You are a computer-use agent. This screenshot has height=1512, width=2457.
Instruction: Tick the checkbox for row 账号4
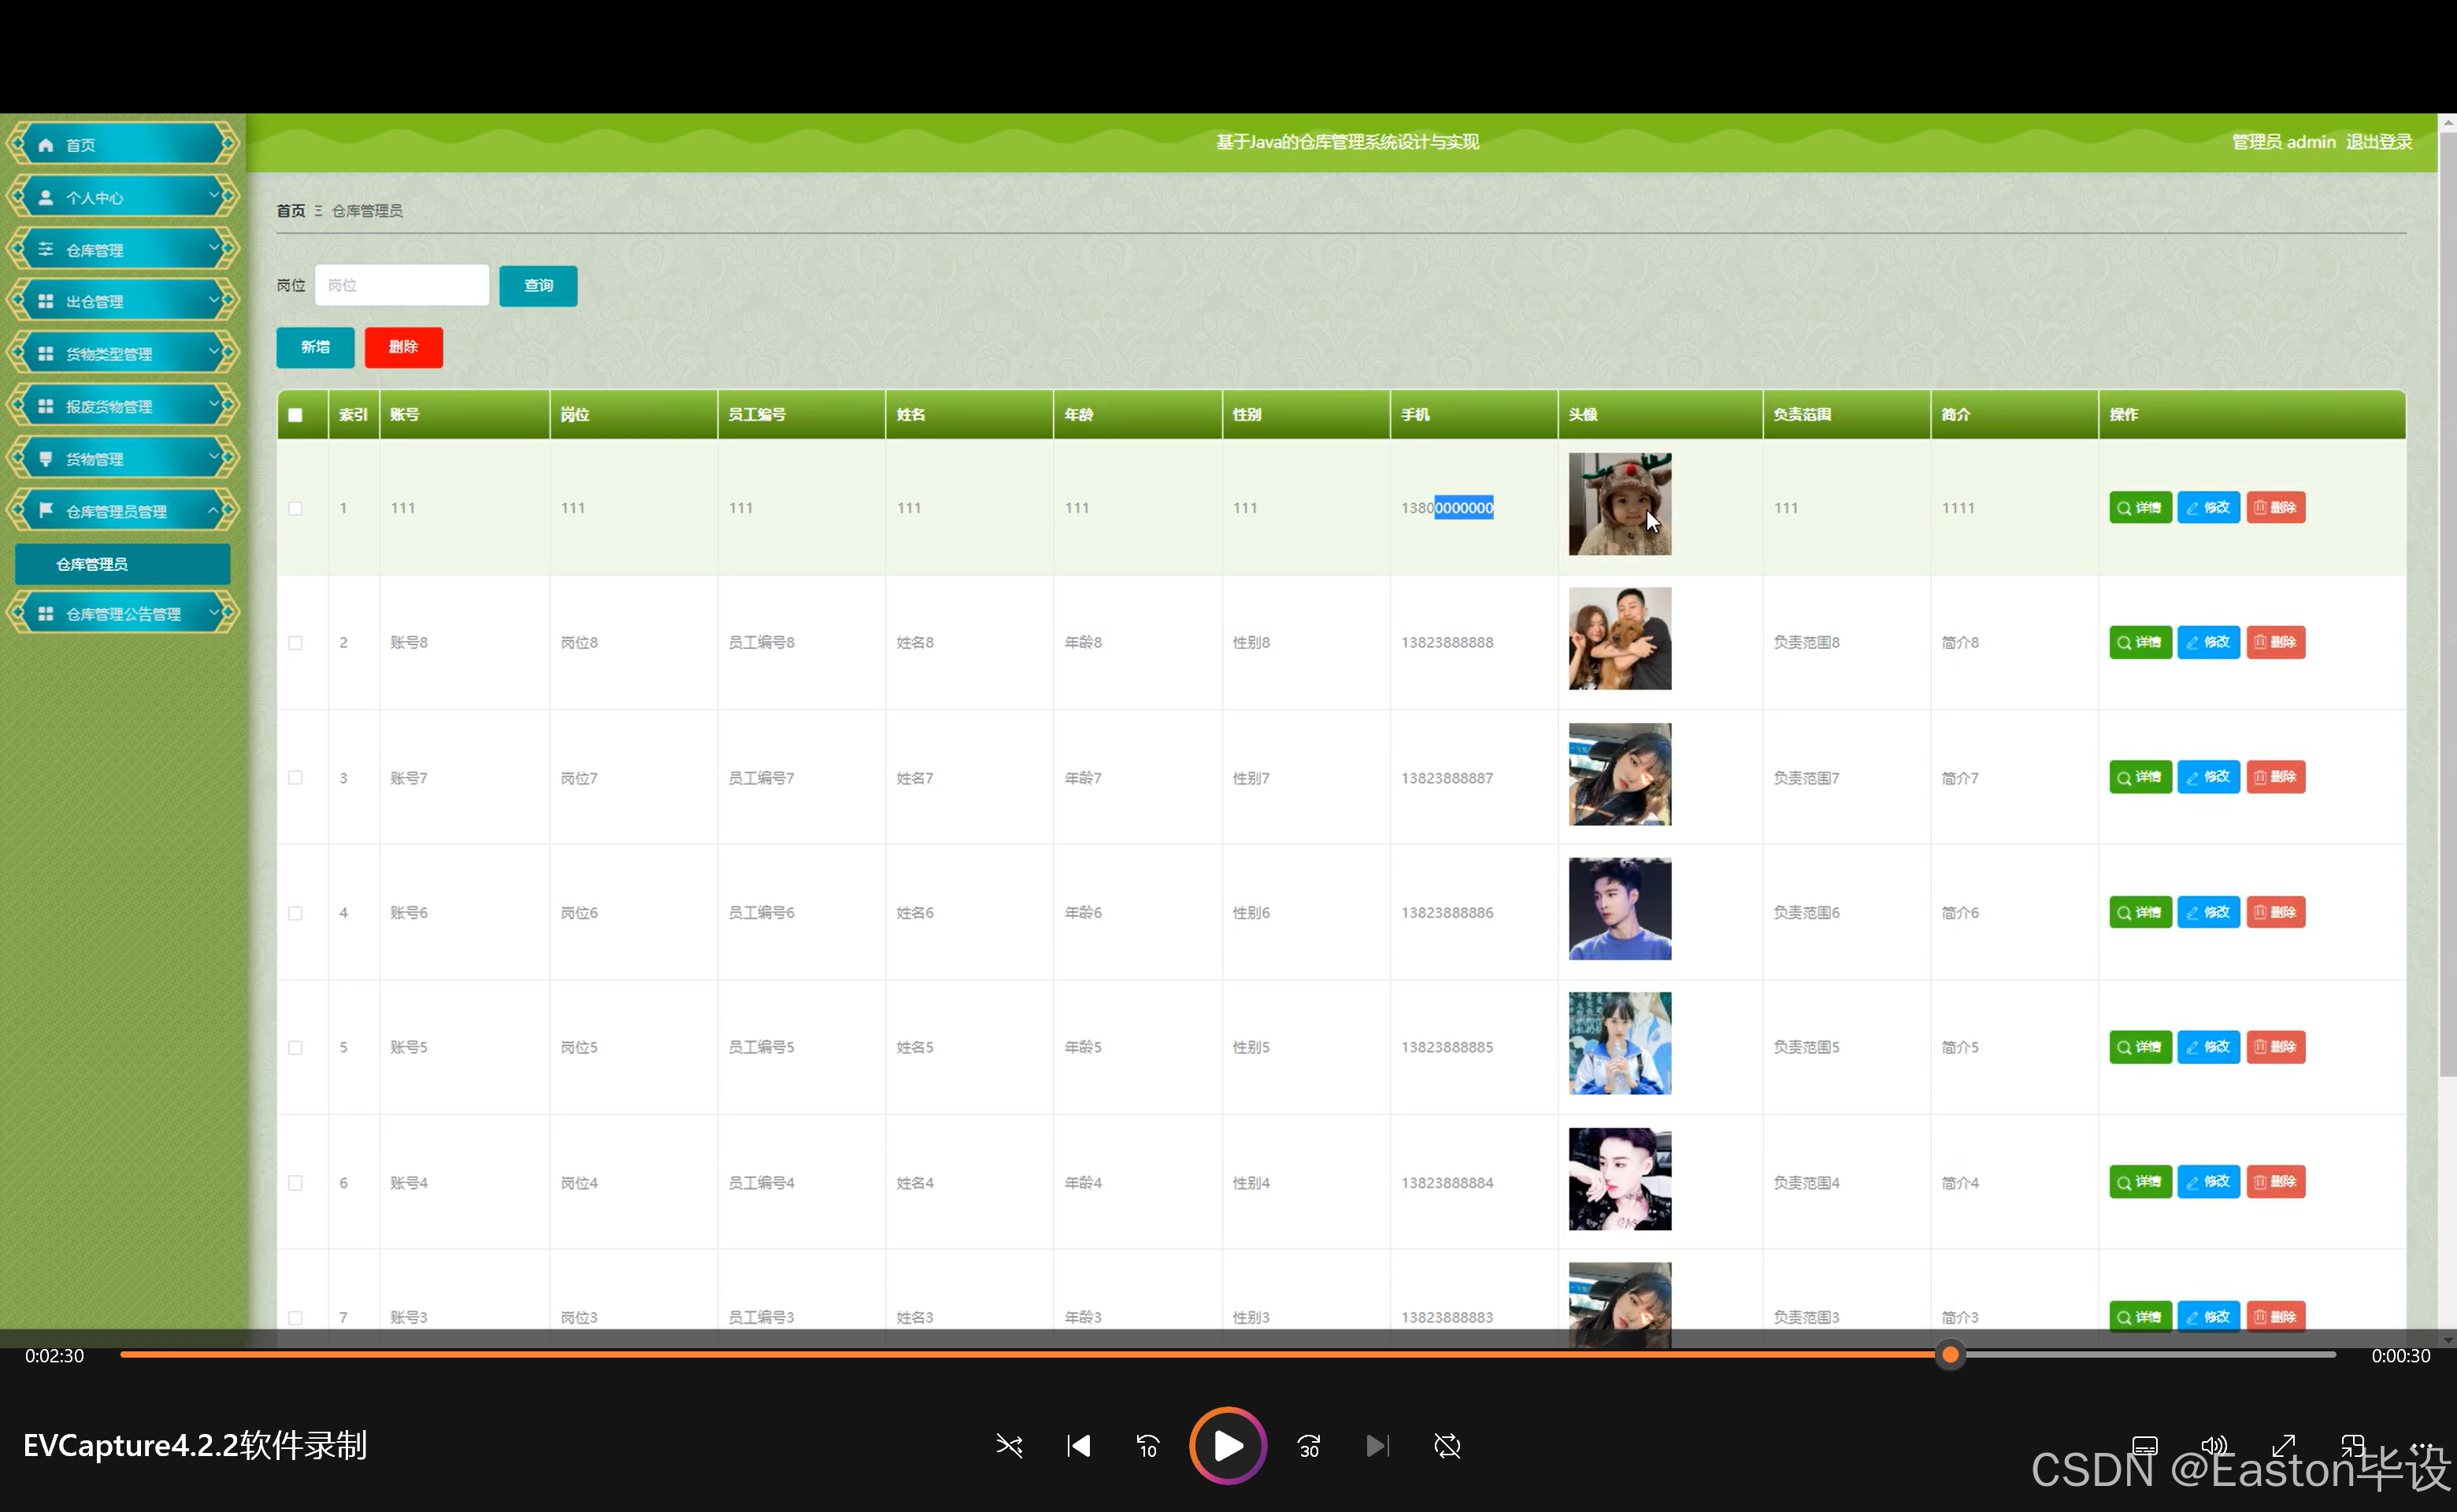click(295, 1183)
